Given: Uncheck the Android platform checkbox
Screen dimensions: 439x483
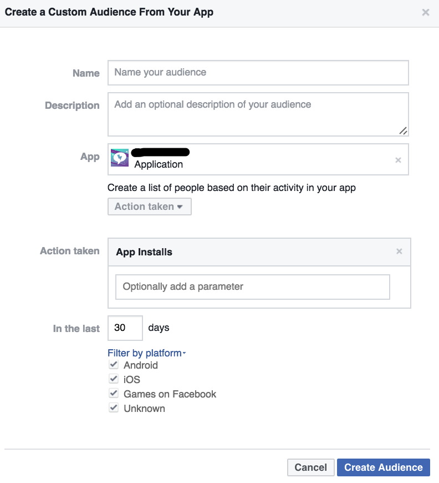Looking at the screenshot, I should [114, 365].
